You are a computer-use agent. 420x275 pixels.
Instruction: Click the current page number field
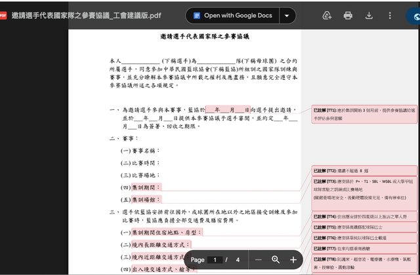216,260
